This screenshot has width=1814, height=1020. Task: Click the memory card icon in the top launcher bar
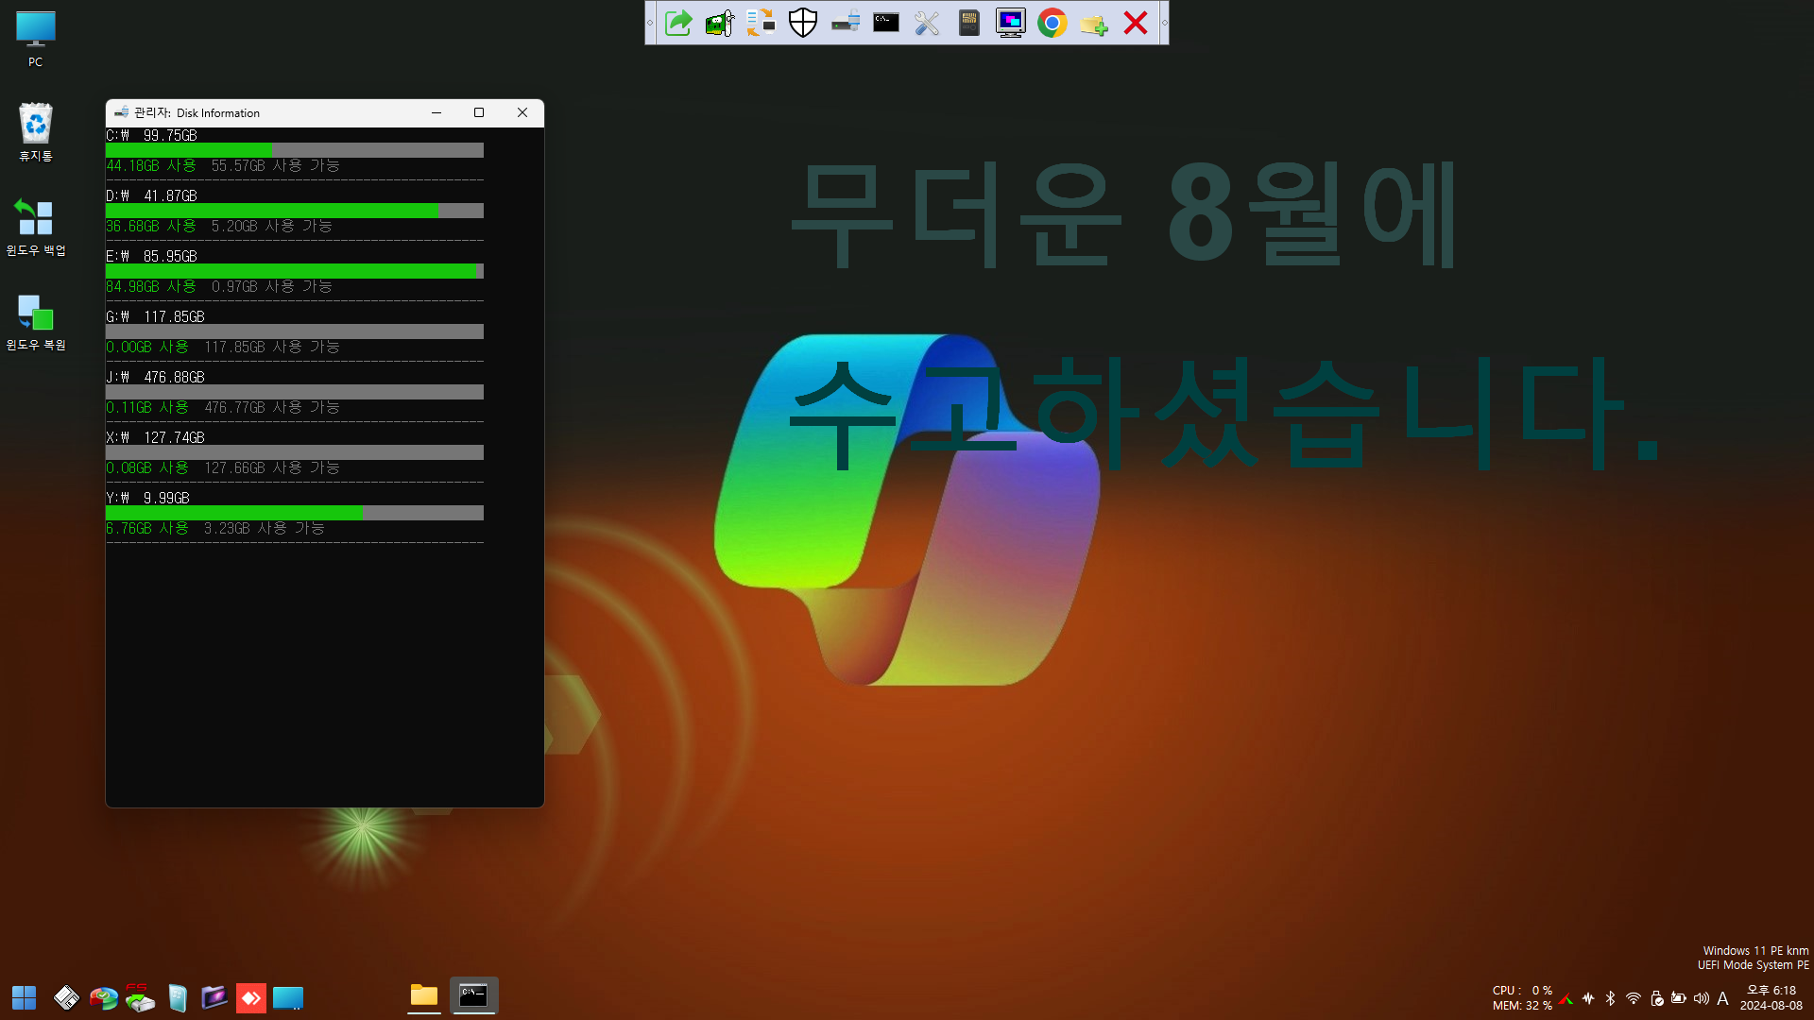[969, 23]
